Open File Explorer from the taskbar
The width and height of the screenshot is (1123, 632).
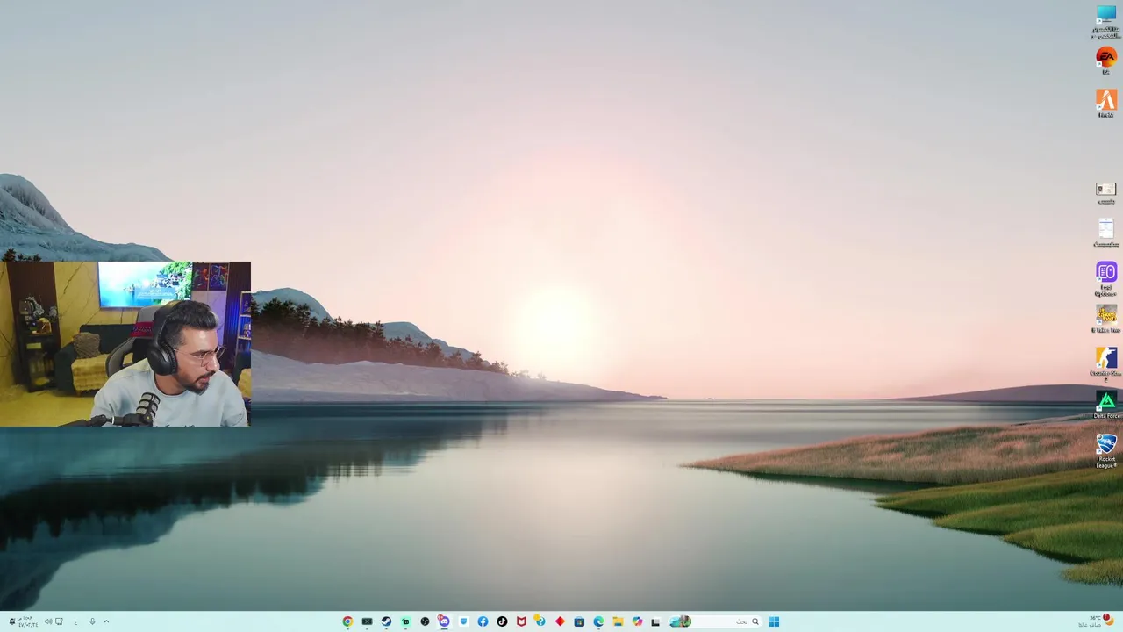pos(618,621)
